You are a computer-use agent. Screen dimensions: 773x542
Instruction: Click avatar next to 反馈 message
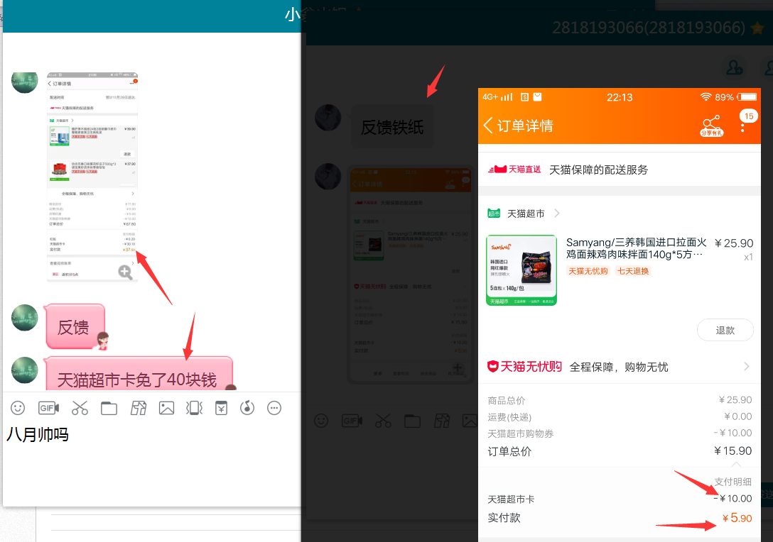tap(25, 318)
